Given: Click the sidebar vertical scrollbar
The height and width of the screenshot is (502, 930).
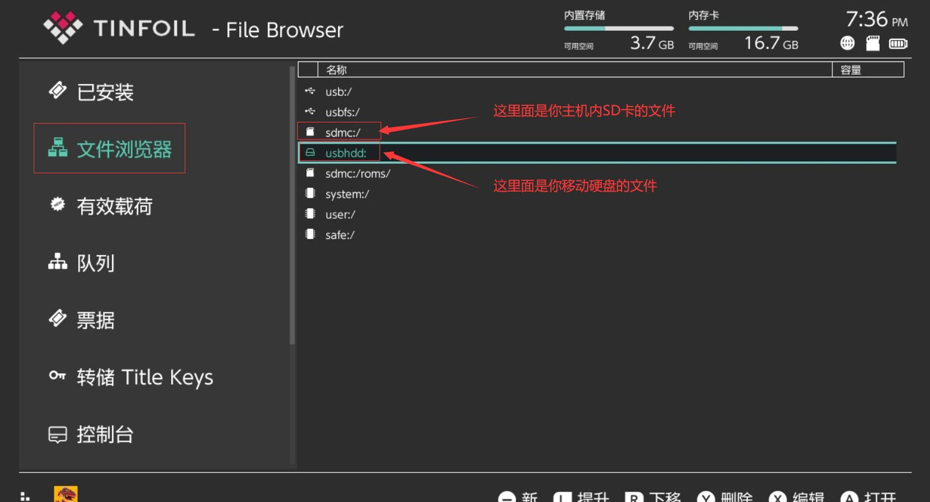Looking at the screenshot, I should click(x=292, y=205).
